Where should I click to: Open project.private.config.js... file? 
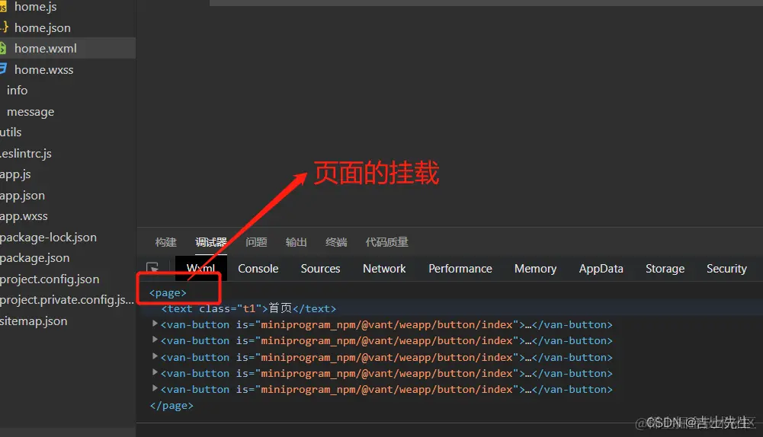pyautogui.click(x=67, y=300)
